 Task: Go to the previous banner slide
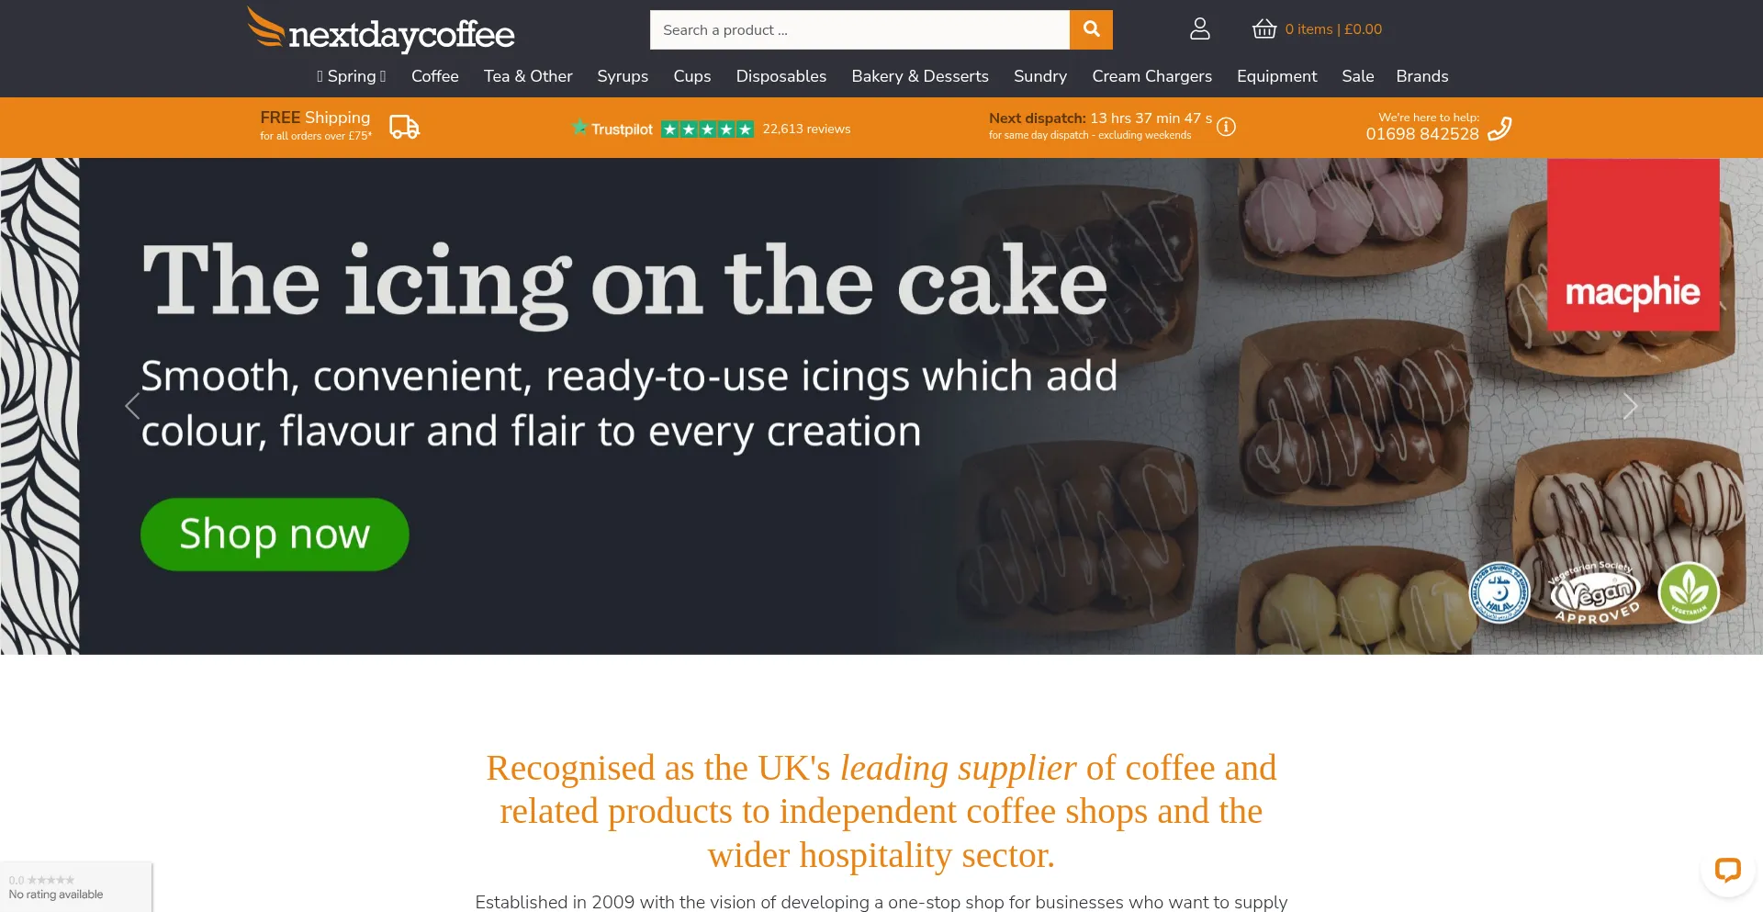(x=132, y=406)
